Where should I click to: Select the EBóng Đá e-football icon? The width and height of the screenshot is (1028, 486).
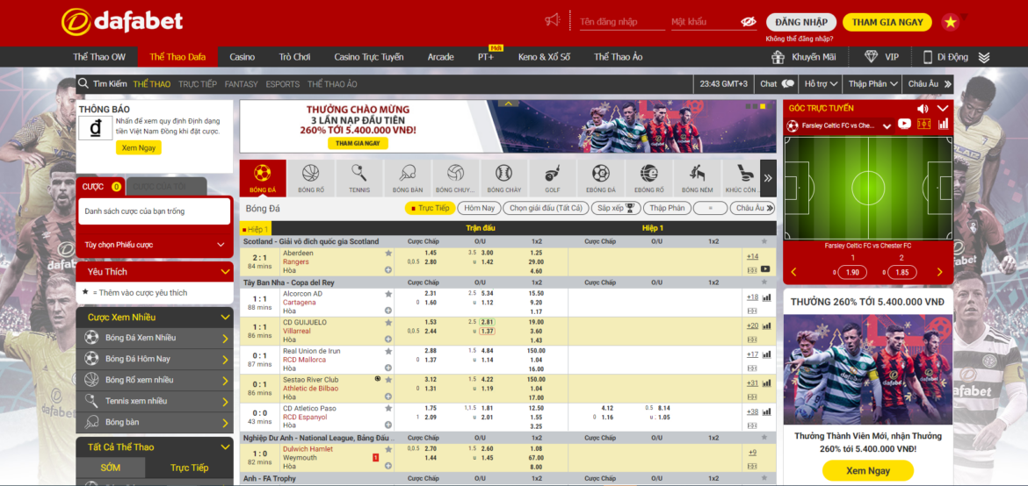(600, 178)
